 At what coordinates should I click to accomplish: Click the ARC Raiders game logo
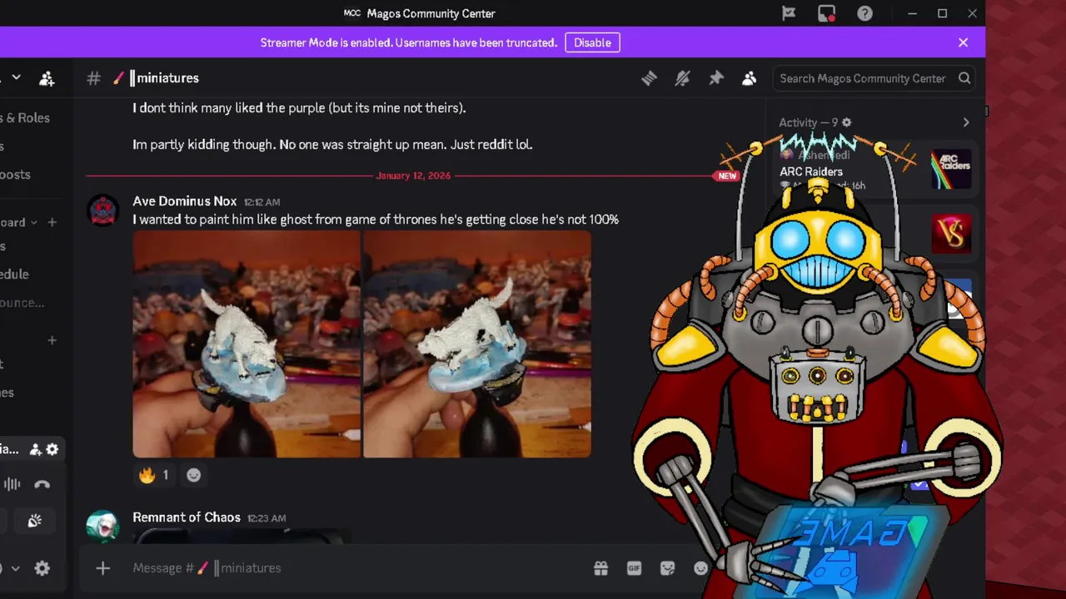(x=951, y=170)
